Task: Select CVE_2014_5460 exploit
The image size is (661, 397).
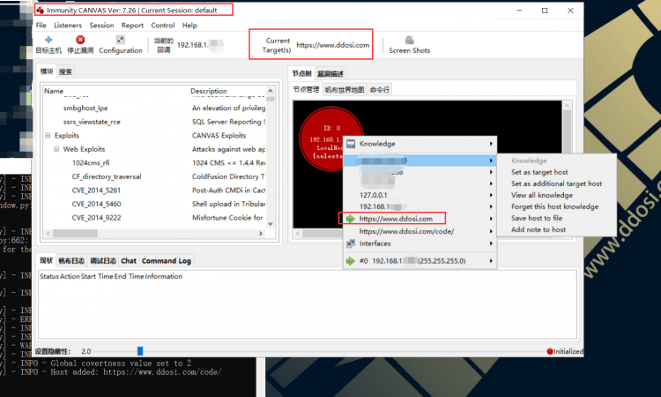Action: coord(96,204)
